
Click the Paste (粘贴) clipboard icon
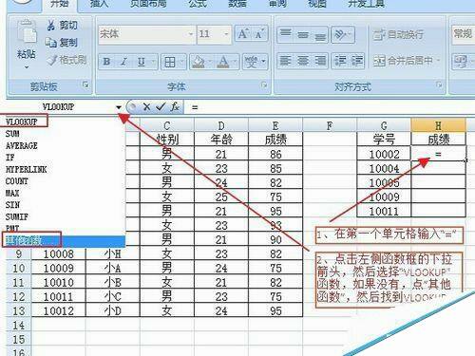pyautogui.click(x=27, y=31)
